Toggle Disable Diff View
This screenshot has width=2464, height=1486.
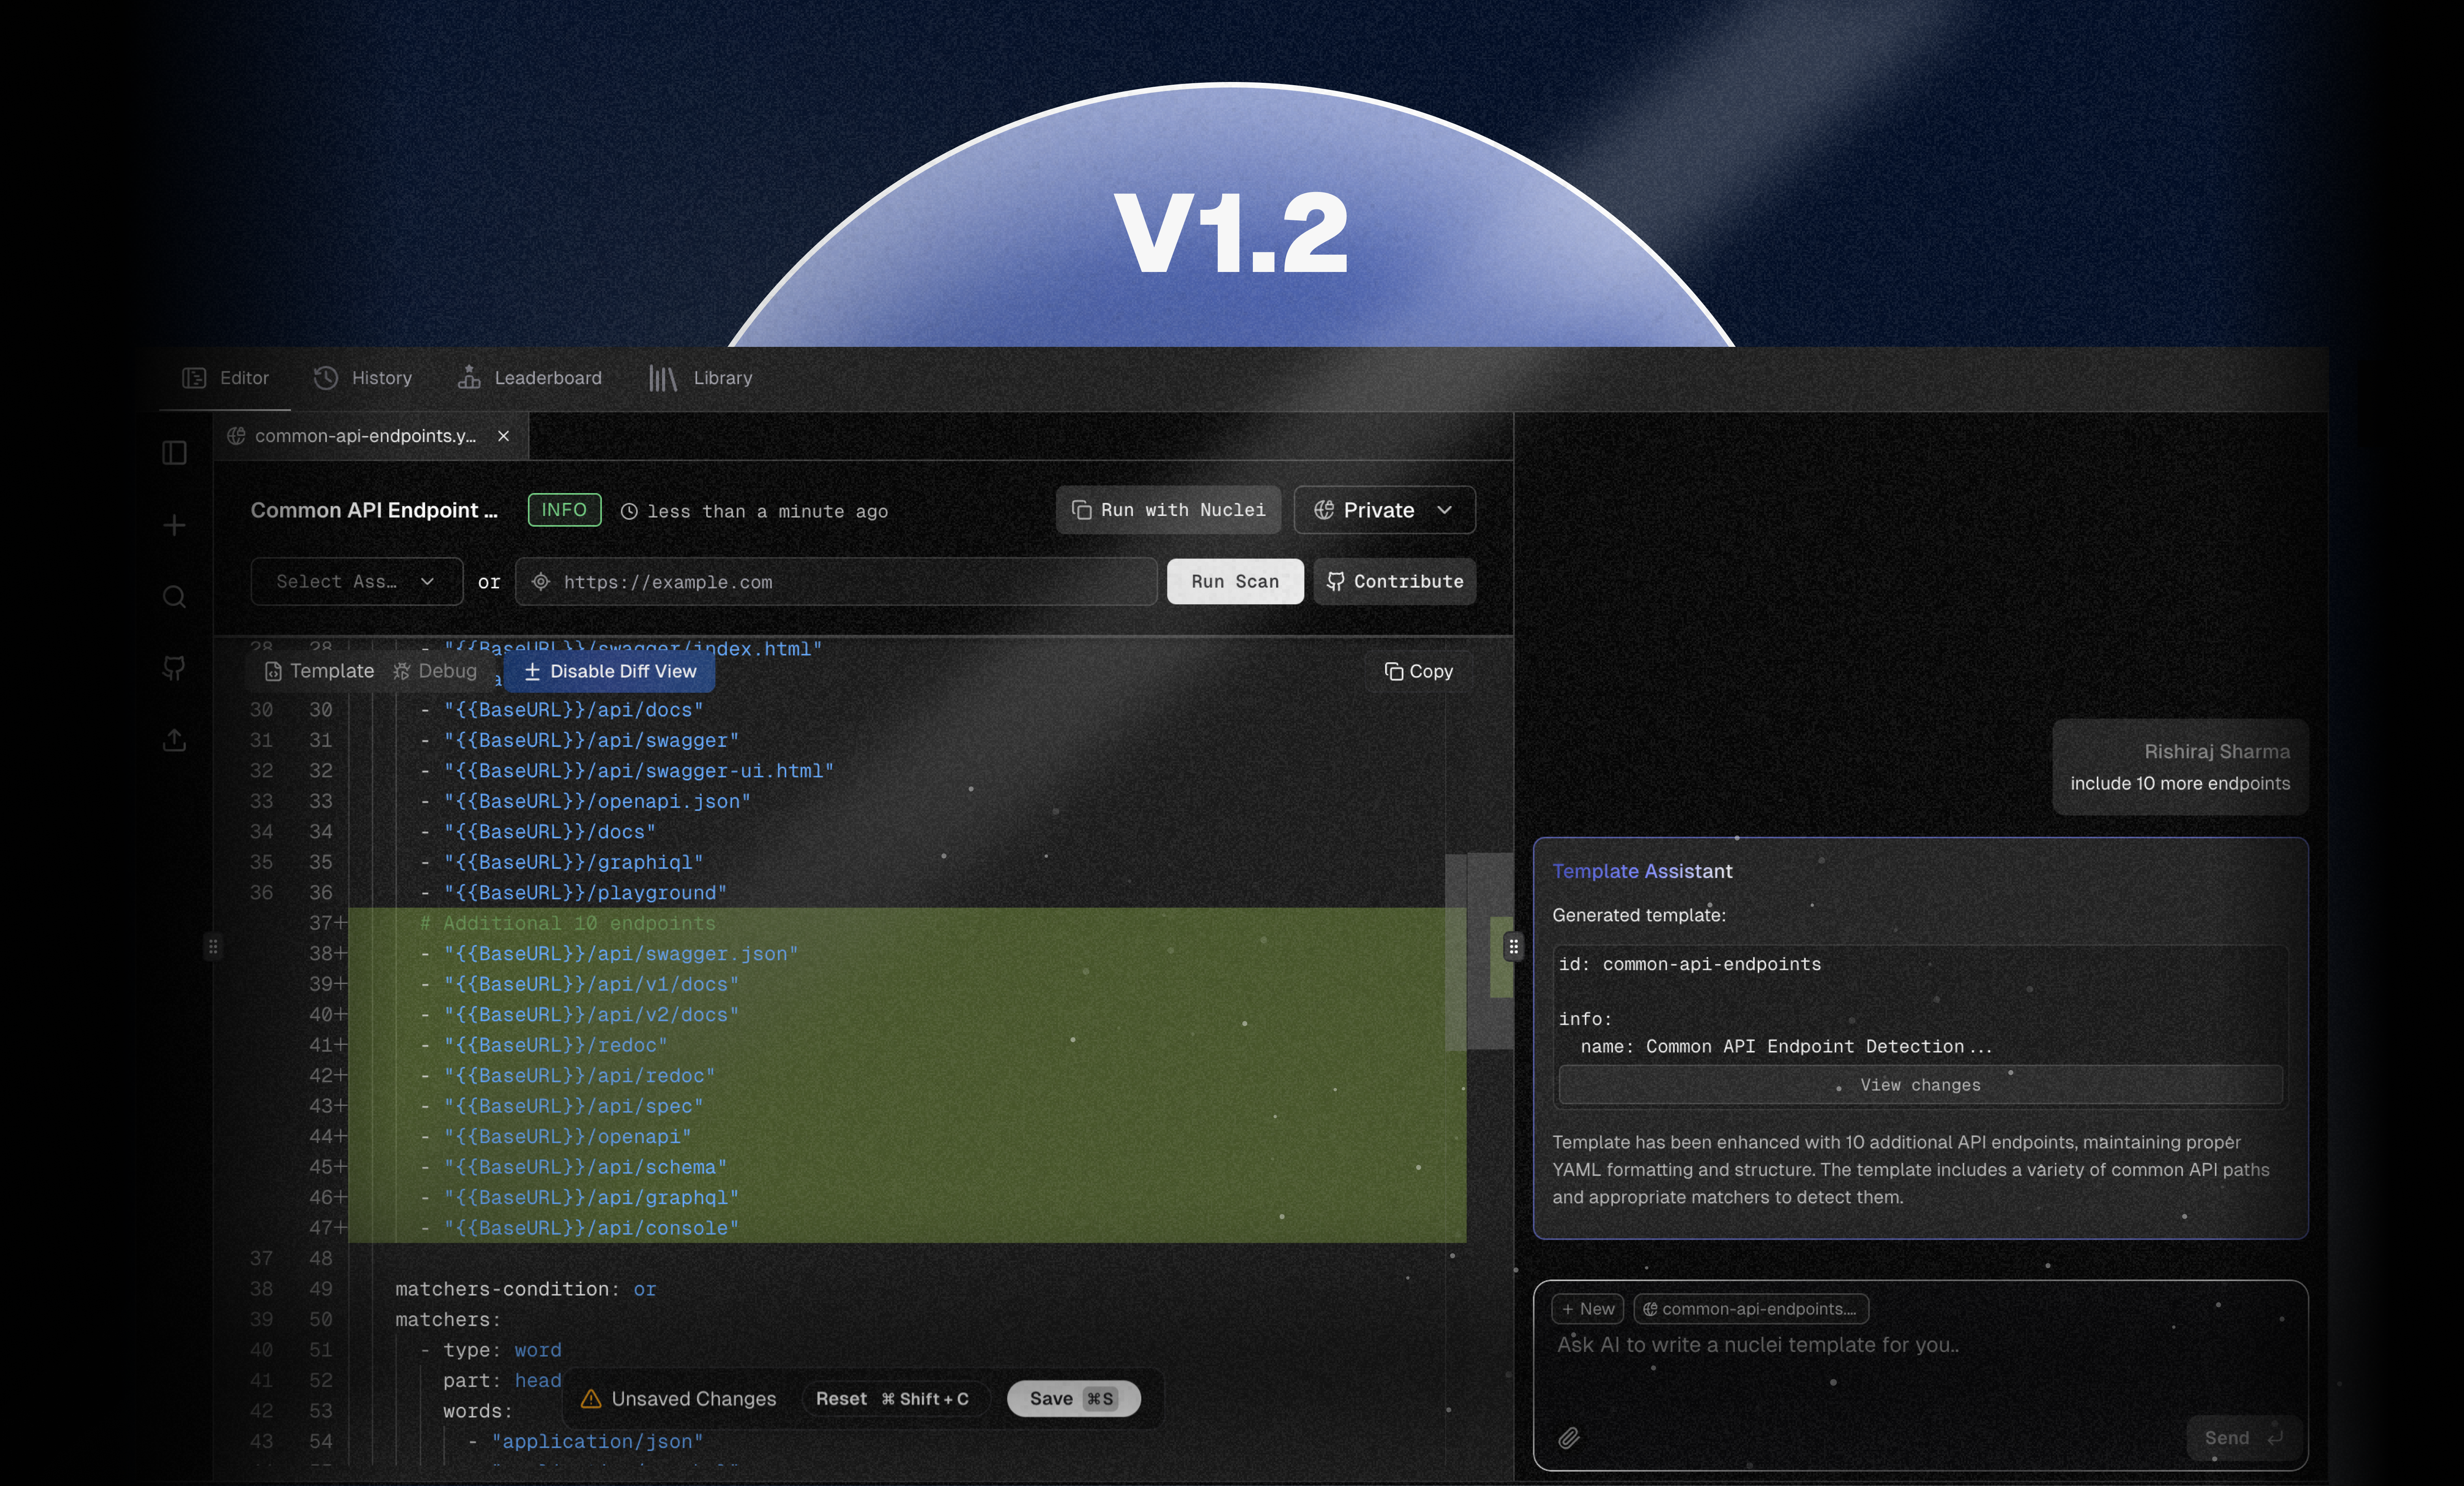(609, 671)
